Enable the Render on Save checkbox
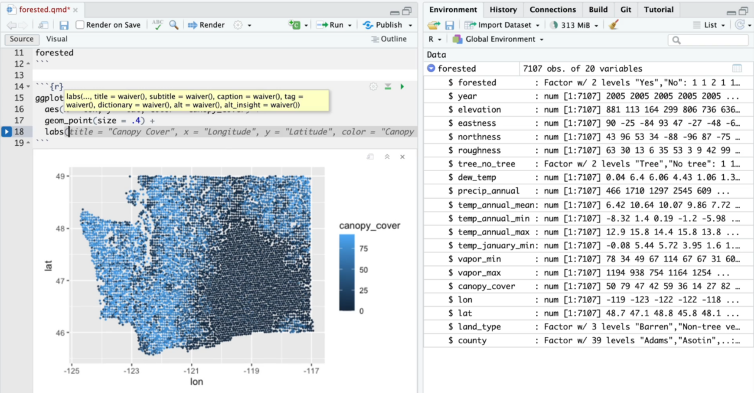754x393 pixels. (x=80, y=25)
